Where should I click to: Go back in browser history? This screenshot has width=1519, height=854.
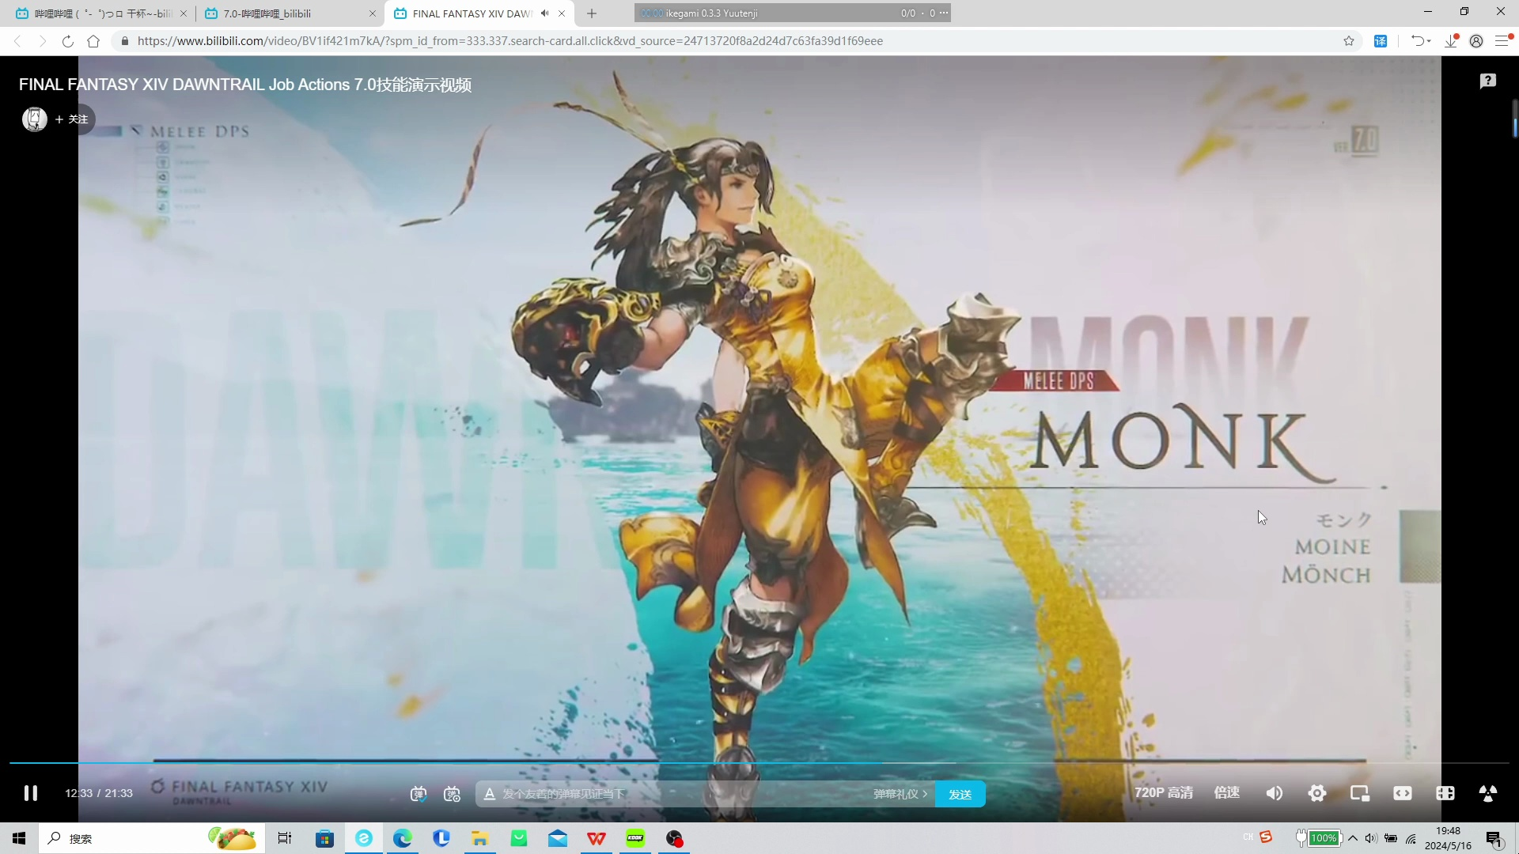click(17, 41)
